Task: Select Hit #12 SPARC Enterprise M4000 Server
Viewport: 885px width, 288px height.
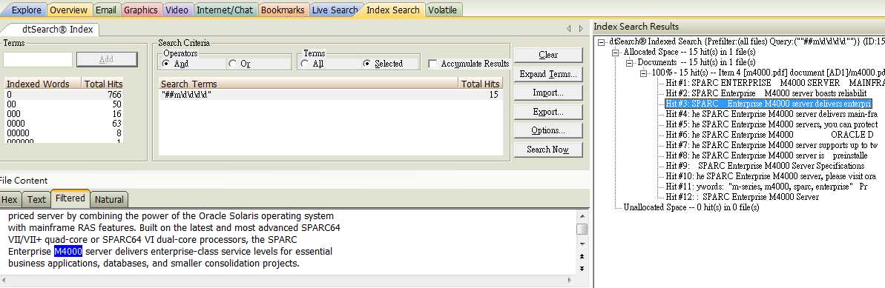Action: (x=743, y=197)
